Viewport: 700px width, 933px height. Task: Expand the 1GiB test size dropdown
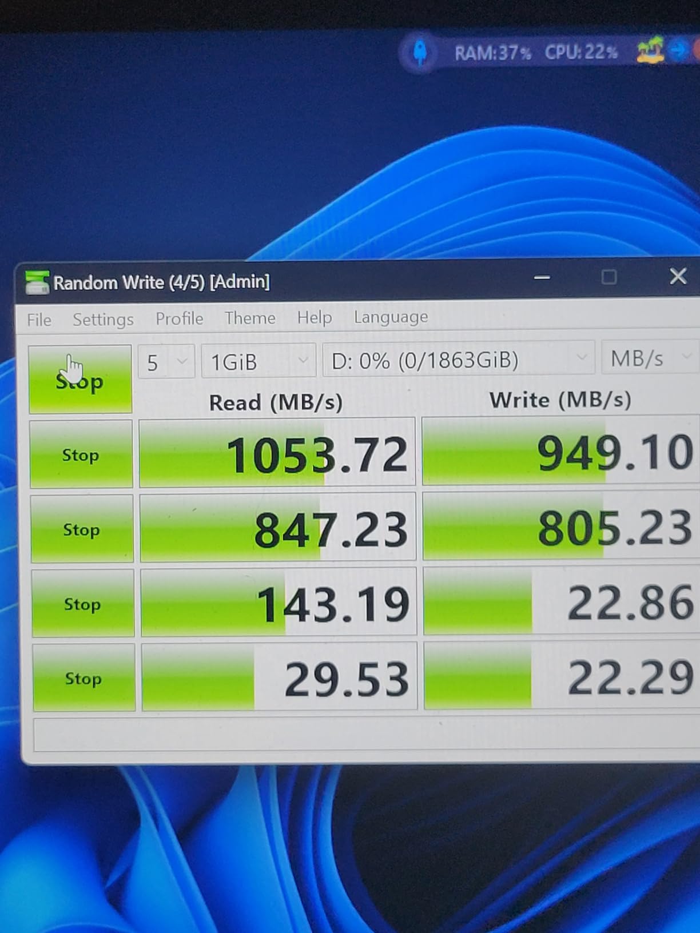pos(258,361)
